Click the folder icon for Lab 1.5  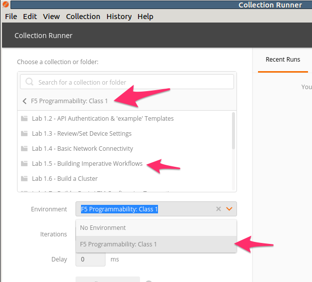click(24, 164)
